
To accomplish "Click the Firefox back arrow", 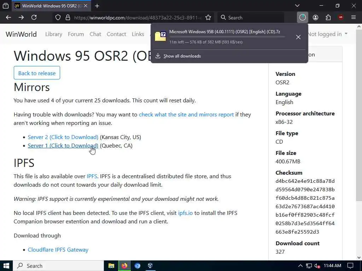I will point(8,18).
